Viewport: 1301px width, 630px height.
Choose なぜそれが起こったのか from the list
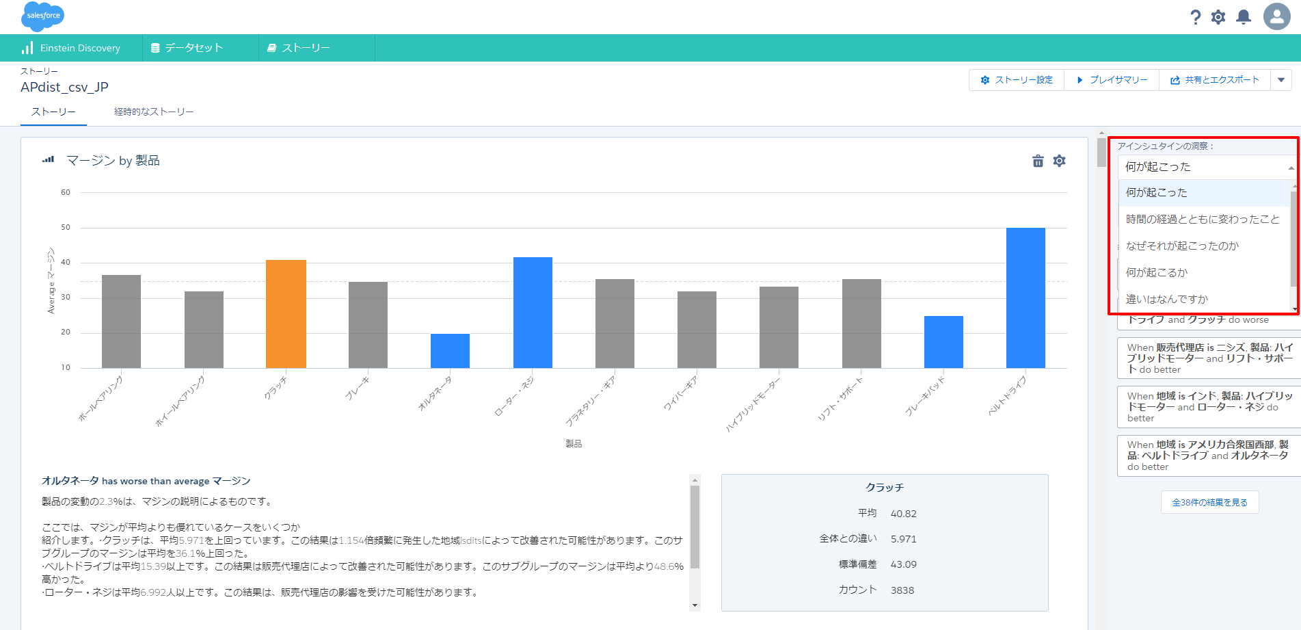(1181, 246)
